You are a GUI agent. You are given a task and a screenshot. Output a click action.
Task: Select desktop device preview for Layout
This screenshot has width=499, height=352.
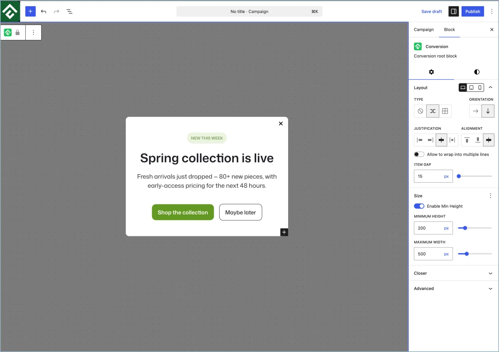pos(463,87)
